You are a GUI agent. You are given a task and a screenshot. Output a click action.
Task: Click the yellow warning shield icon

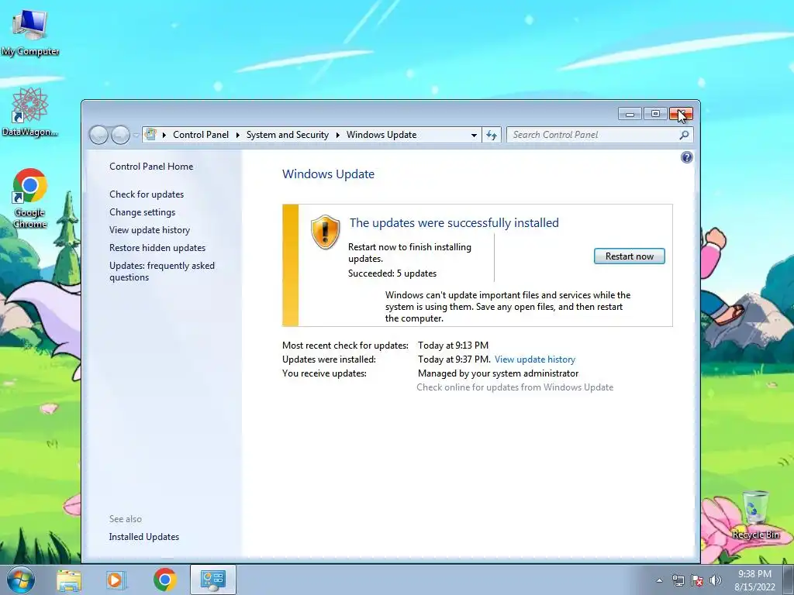325,232
